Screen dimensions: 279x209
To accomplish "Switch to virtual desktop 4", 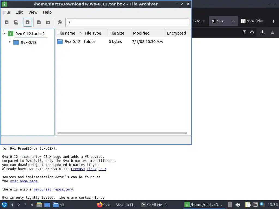I will pyautogui.click(x=32, y=205).
